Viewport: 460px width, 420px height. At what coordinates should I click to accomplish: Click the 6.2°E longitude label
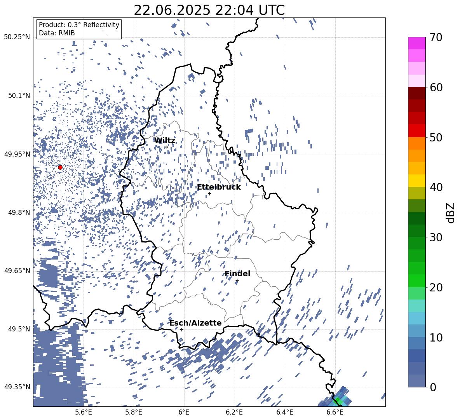point(234,412)
